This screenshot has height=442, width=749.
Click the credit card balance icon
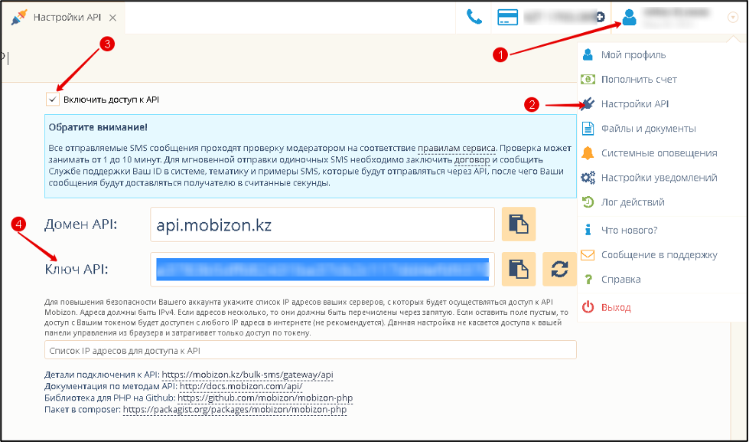tap(508, 17)
